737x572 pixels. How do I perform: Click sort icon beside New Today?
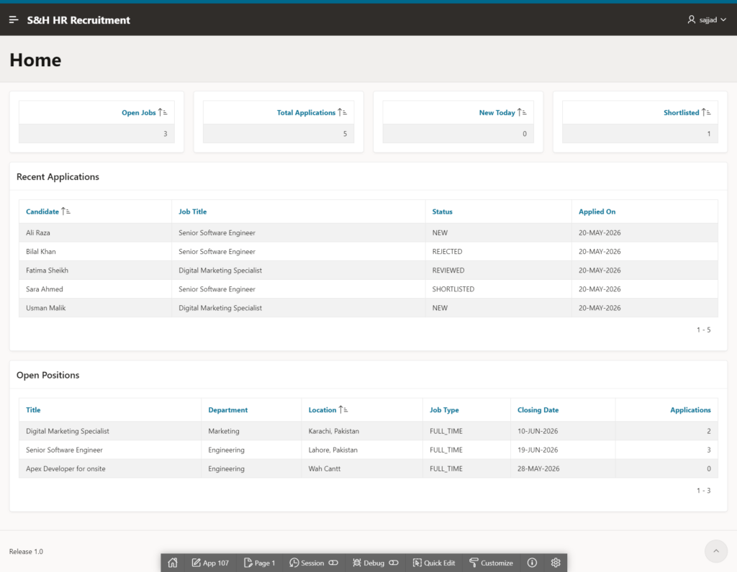[522, 112]
